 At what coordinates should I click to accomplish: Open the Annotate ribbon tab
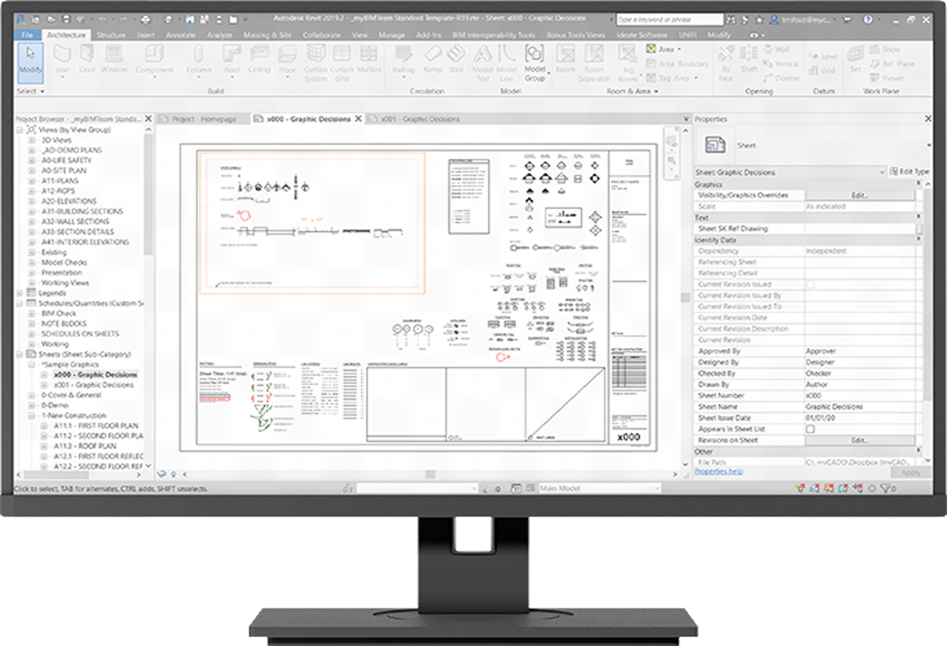tap(180, 35)
